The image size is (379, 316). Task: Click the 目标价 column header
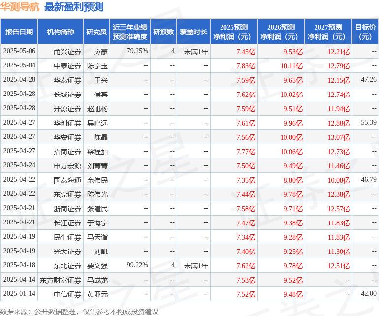[x=365, y=32]
